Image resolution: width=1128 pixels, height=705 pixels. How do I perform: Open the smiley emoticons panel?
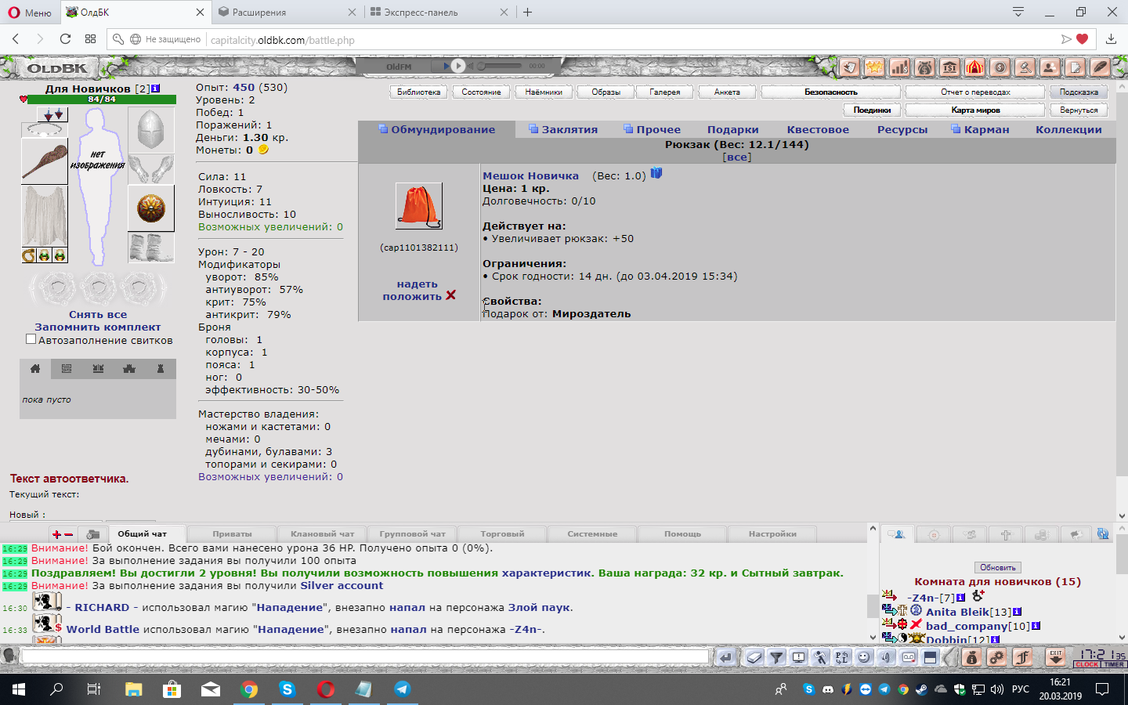click(864, 657)
